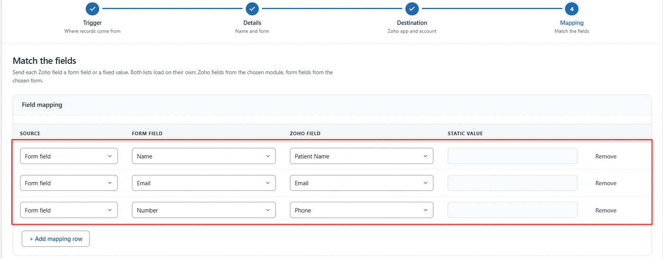This screenshot has height=259, width=663.
Task: Open the Email form field dropdown
Action: pyautogui.click(x=204, y=183)
